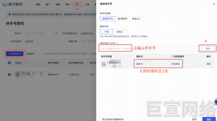Click the 广告资质授权 column header
217x121 pixels.
point(177,56)
